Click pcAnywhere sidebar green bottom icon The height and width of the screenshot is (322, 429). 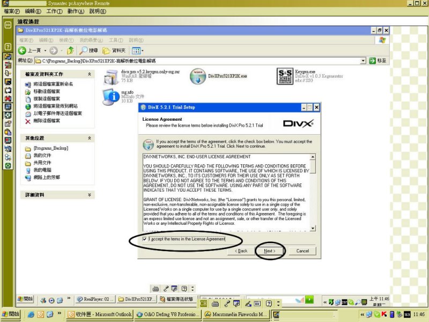click(8, 166)
